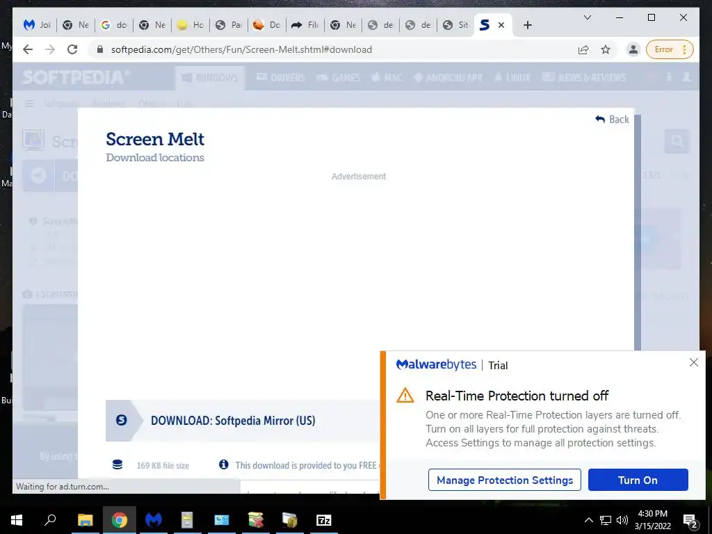Image resolution: width=712 pixels, height=534 pixels.
Task: Open a new tab with the plus button
Action: click(527, 25)
